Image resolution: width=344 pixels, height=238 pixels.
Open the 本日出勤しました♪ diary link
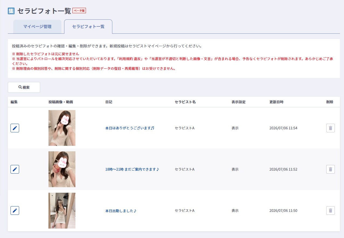(121, 211)
